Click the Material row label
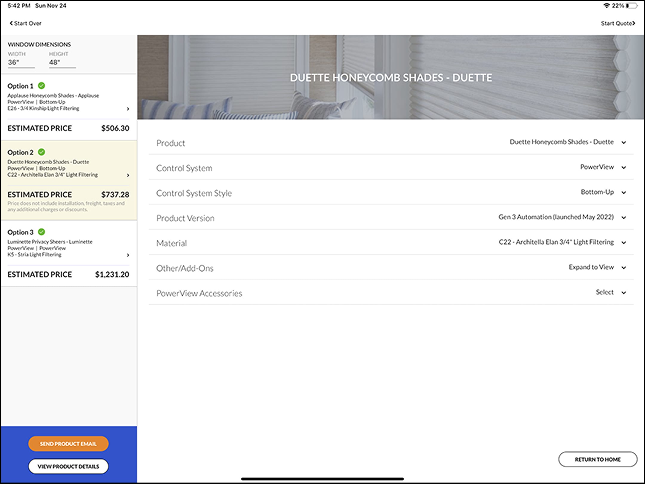Screen dimensions: 645x484 pyautogui.click(x=171, y=243)
